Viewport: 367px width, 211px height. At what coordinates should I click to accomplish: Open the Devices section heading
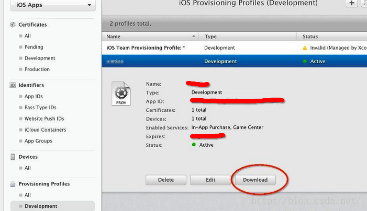tap(28, 157)
